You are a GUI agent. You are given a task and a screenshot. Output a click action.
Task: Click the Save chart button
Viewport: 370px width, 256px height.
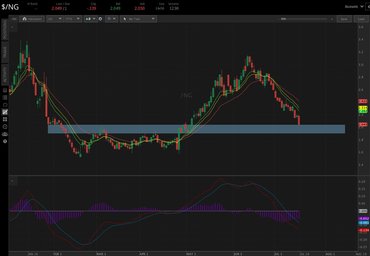(x=344, y=19)
